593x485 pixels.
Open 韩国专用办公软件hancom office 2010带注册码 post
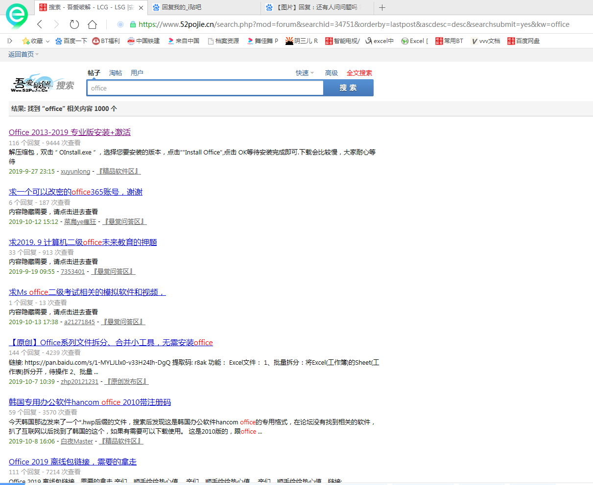coord(90,402)
